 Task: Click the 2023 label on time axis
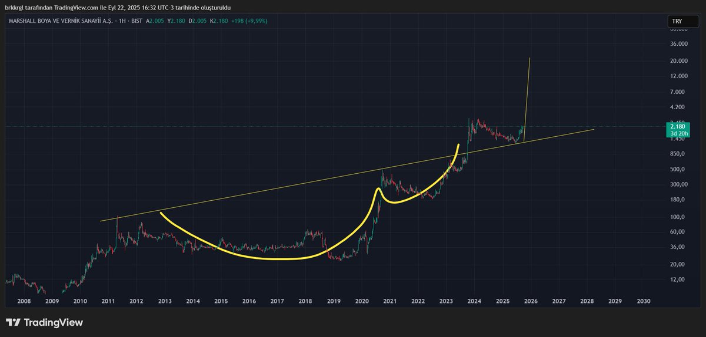click(x=446, y=301)
